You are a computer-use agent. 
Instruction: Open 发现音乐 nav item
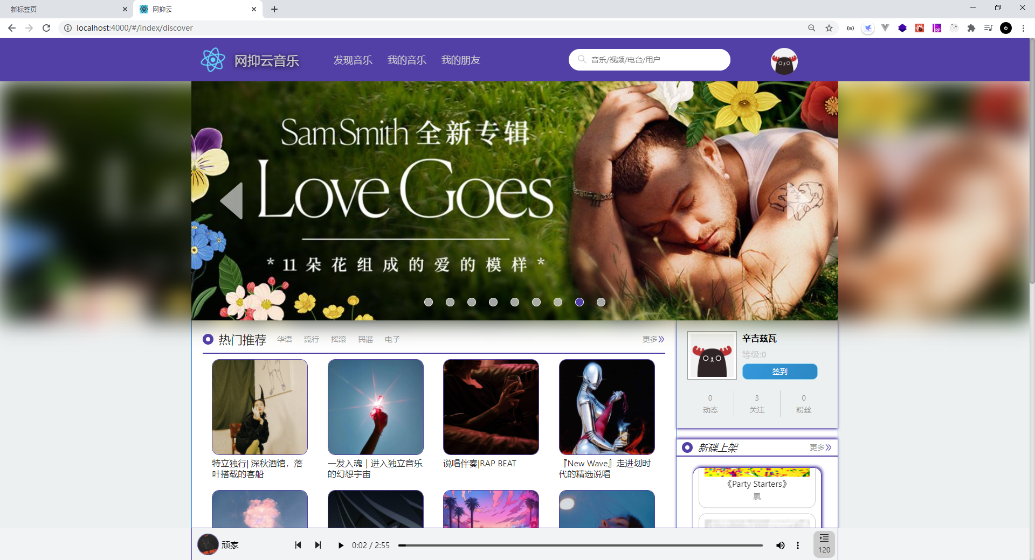coord(353,60)
